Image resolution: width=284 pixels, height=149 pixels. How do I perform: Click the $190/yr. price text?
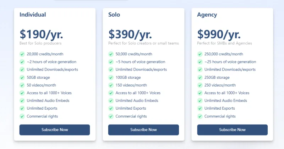point(41,34)
